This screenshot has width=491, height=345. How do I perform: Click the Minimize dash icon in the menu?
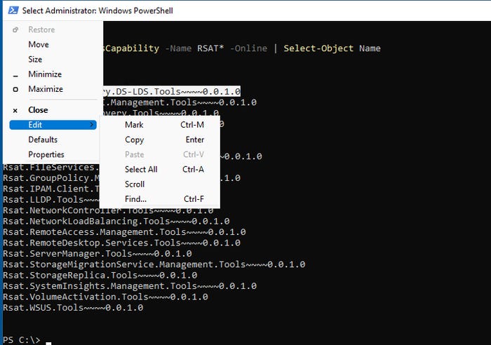[15, 76]
